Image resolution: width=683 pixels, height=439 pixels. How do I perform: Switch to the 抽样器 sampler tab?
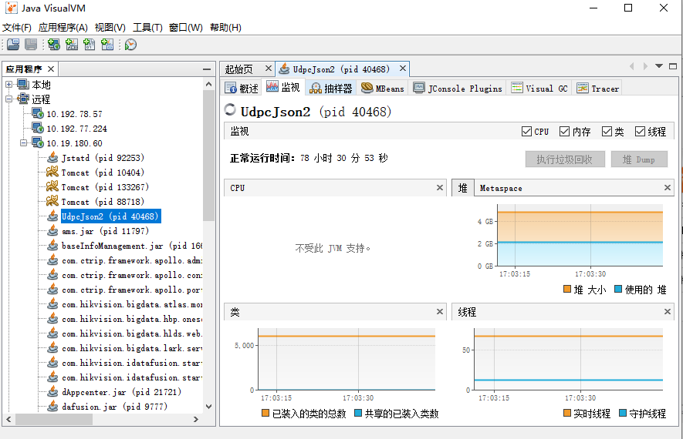click(330, 89)
